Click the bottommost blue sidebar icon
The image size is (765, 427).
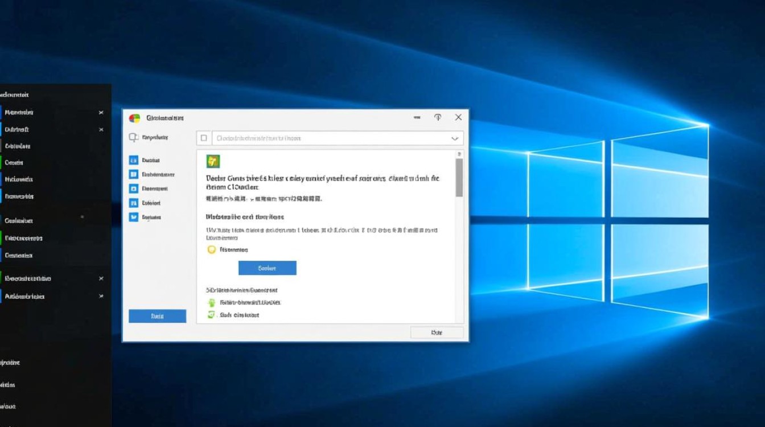point(135,217)
